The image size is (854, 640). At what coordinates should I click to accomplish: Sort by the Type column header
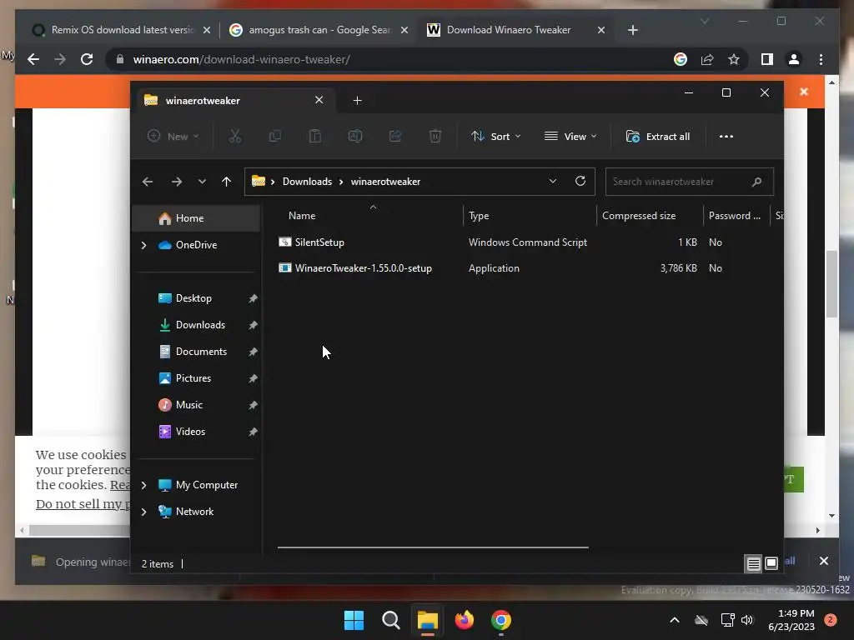479,216
